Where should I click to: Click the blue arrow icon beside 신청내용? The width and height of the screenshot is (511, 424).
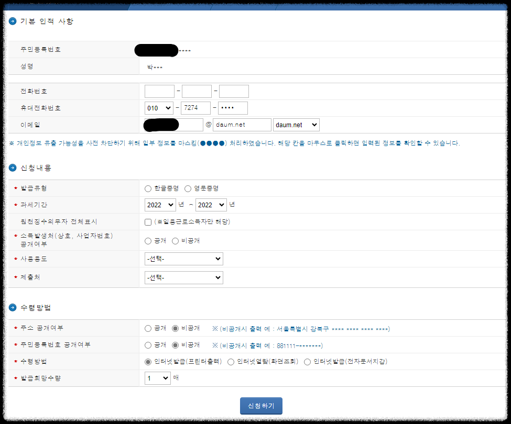pos(13,168)
